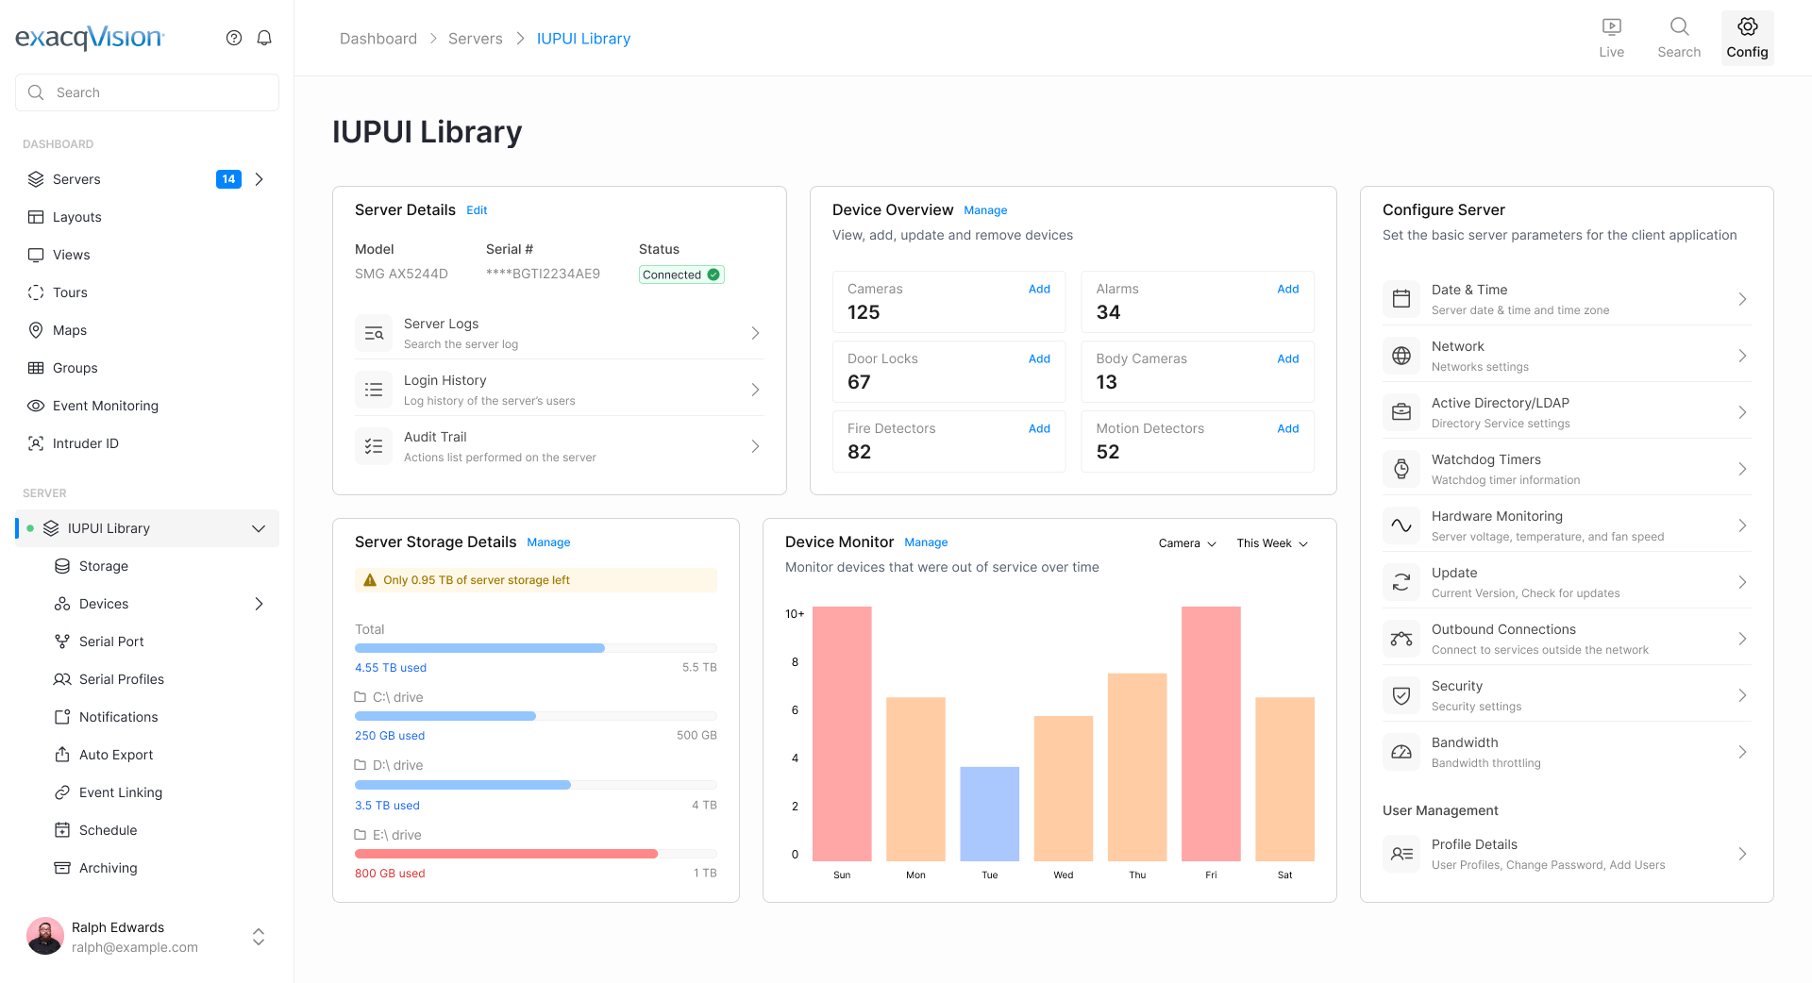Click the Network globe icon
The width and height of the screenshot is (1812, 983).
(x=1401, y=356)
